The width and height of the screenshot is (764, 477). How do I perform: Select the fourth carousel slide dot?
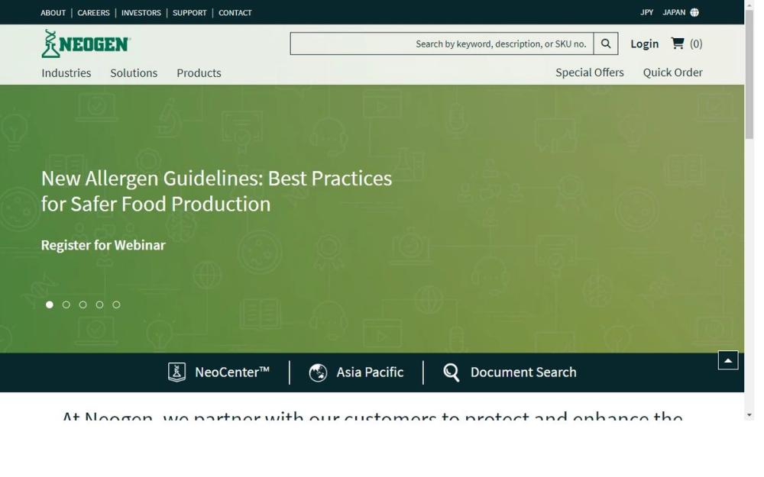99,305
